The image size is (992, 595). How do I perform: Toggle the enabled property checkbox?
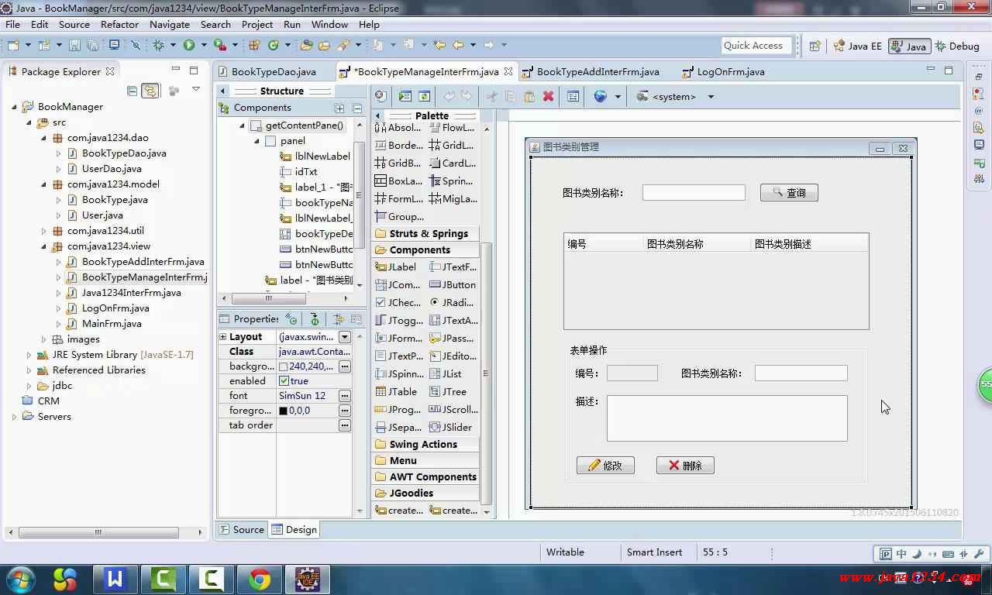[x=284, y=381]
